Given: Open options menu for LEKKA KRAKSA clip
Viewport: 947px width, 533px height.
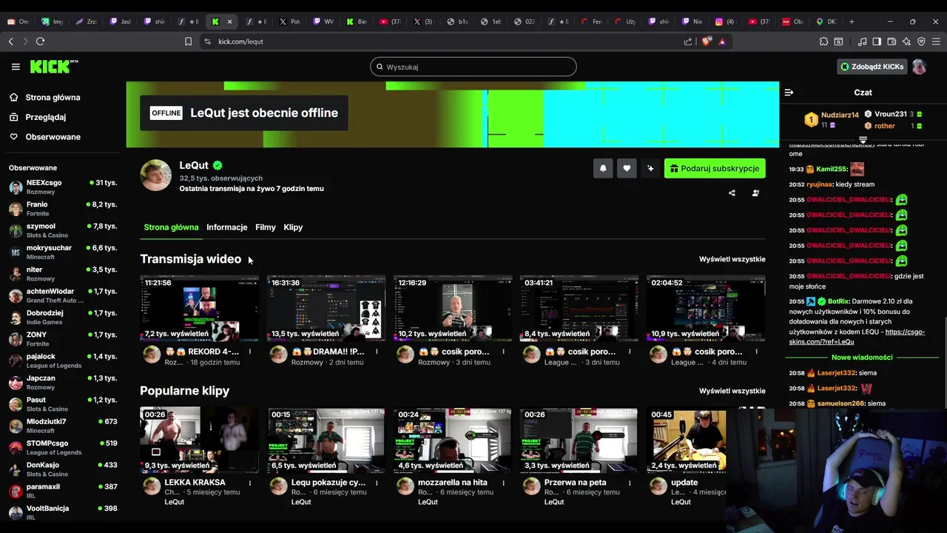Looking at the screenshot, I should [250, 483].
